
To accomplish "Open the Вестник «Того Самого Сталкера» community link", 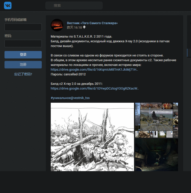I will tap(92, 23).
